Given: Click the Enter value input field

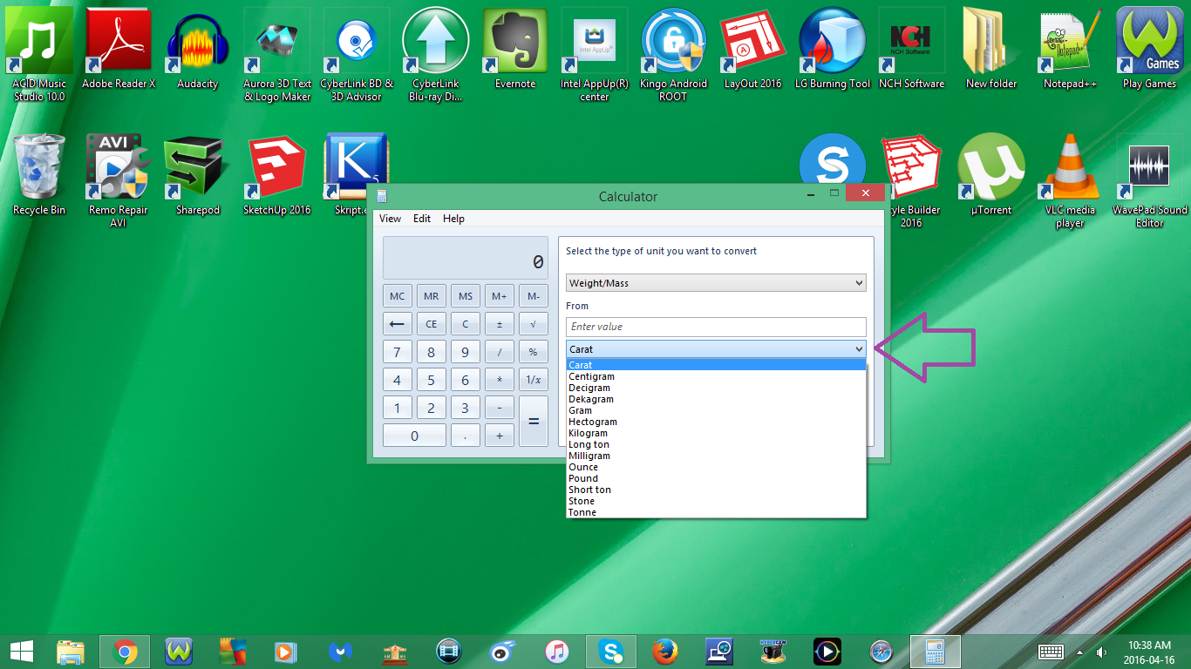Looking at the screenshot, I should tap(715, 326).
